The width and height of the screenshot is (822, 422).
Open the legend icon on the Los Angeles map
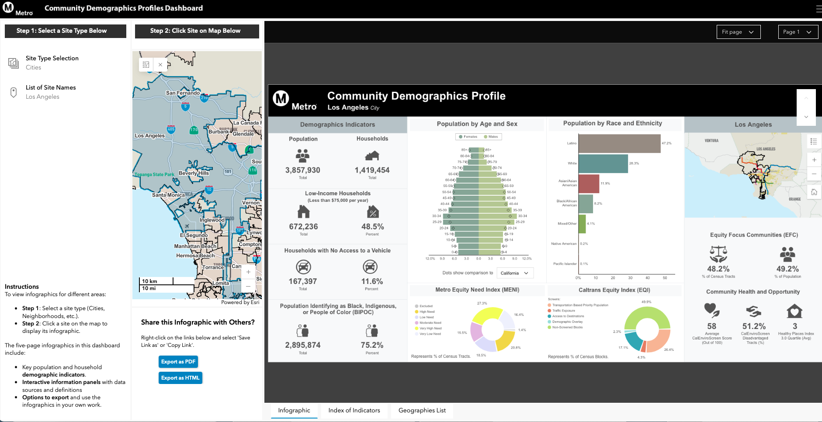click(814, 141)
